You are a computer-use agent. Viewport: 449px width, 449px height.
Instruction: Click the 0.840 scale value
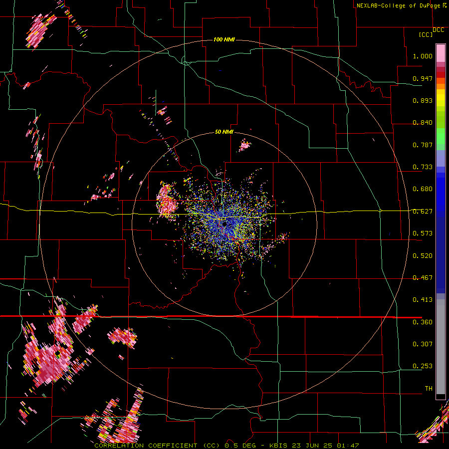click(423, 122)
